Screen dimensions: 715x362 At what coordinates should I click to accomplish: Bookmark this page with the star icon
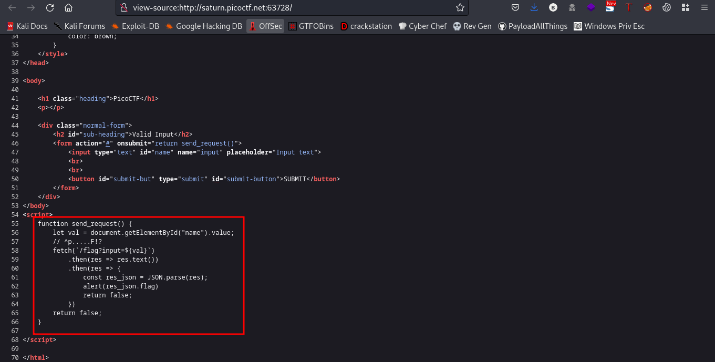[460, 7]
